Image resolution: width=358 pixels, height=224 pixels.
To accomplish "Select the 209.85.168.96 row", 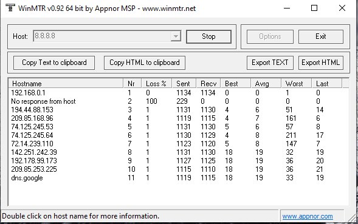I will (x=179, y=118).
